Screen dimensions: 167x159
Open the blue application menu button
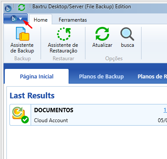point(16,19)
